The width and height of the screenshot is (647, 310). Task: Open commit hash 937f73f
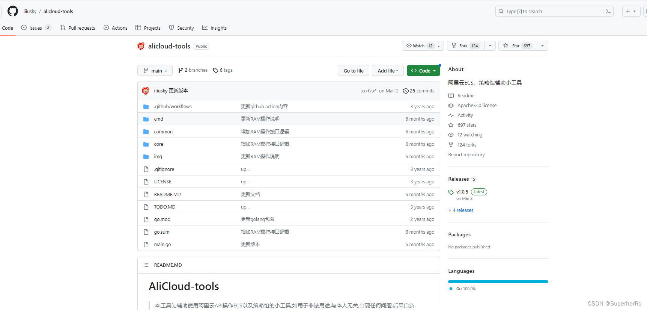tap(368, 91)
